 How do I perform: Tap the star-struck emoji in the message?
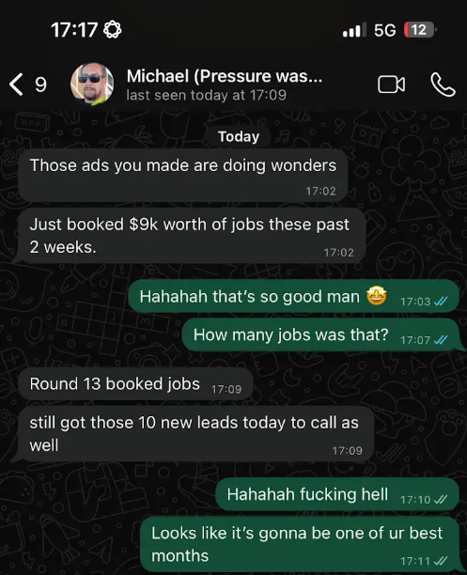point(377,296)
